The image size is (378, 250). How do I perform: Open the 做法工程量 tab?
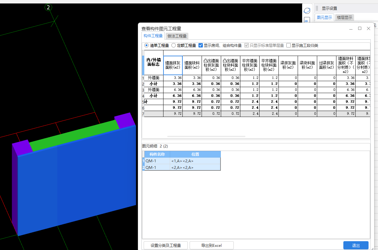(x=177, y=36)
